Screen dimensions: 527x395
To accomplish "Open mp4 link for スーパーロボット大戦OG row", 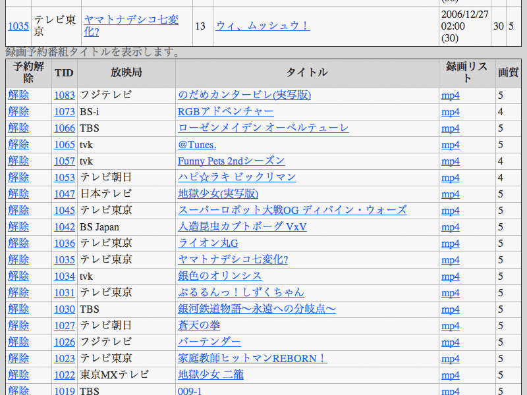I will click(450, 211).
